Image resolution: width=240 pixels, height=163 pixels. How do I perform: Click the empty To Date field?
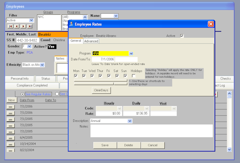pos(126,60)
